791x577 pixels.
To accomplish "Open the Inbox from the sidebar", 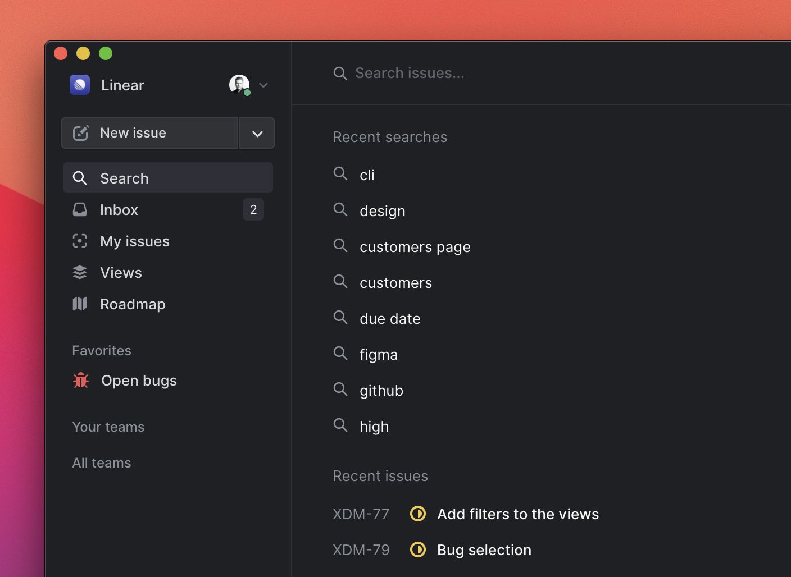I will coord(119,210).
